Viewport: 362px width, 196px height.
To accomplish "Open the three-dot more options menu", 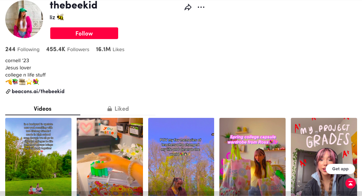I will (x=201, y=7).
